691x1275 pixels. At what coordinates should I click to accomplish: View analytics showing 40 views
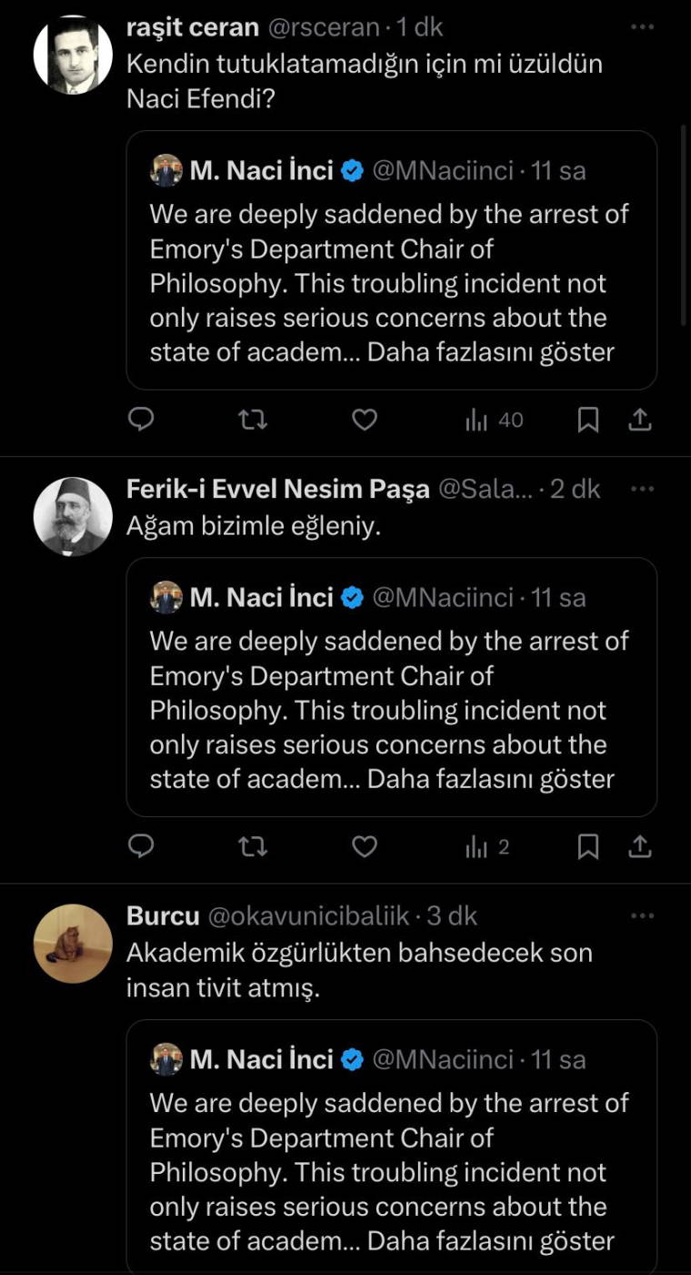(x=494, y=420)
